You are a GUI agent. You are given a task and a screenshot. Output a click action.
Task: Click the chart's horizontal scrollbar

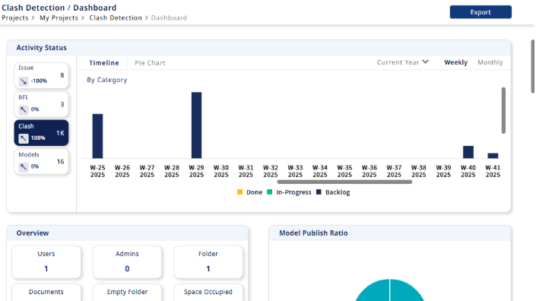(344, 182)
